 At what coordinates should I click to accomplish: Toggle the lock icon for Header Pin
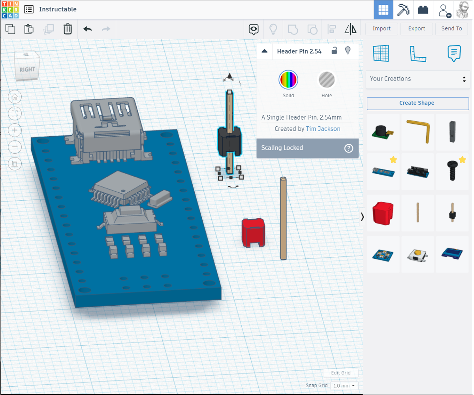click(x=334, y=51)
